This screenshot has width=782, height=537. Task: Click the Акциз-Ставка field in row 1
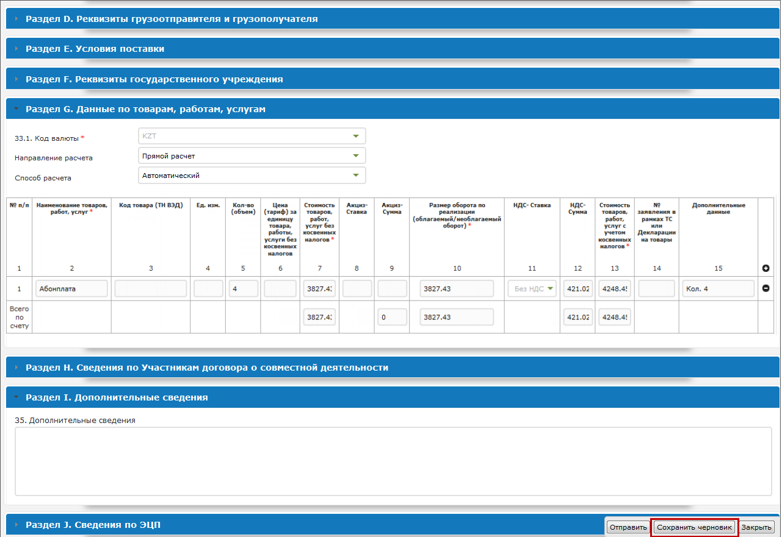[x=357, y=288]
